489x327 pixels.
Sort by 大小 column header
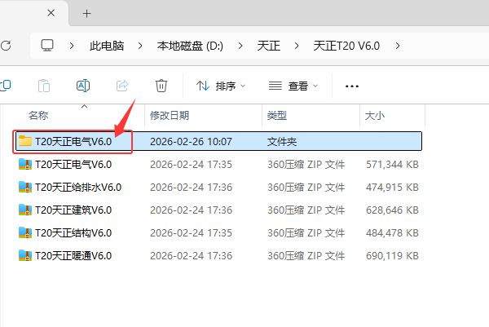pyautogui.click(x=375, y=116)
